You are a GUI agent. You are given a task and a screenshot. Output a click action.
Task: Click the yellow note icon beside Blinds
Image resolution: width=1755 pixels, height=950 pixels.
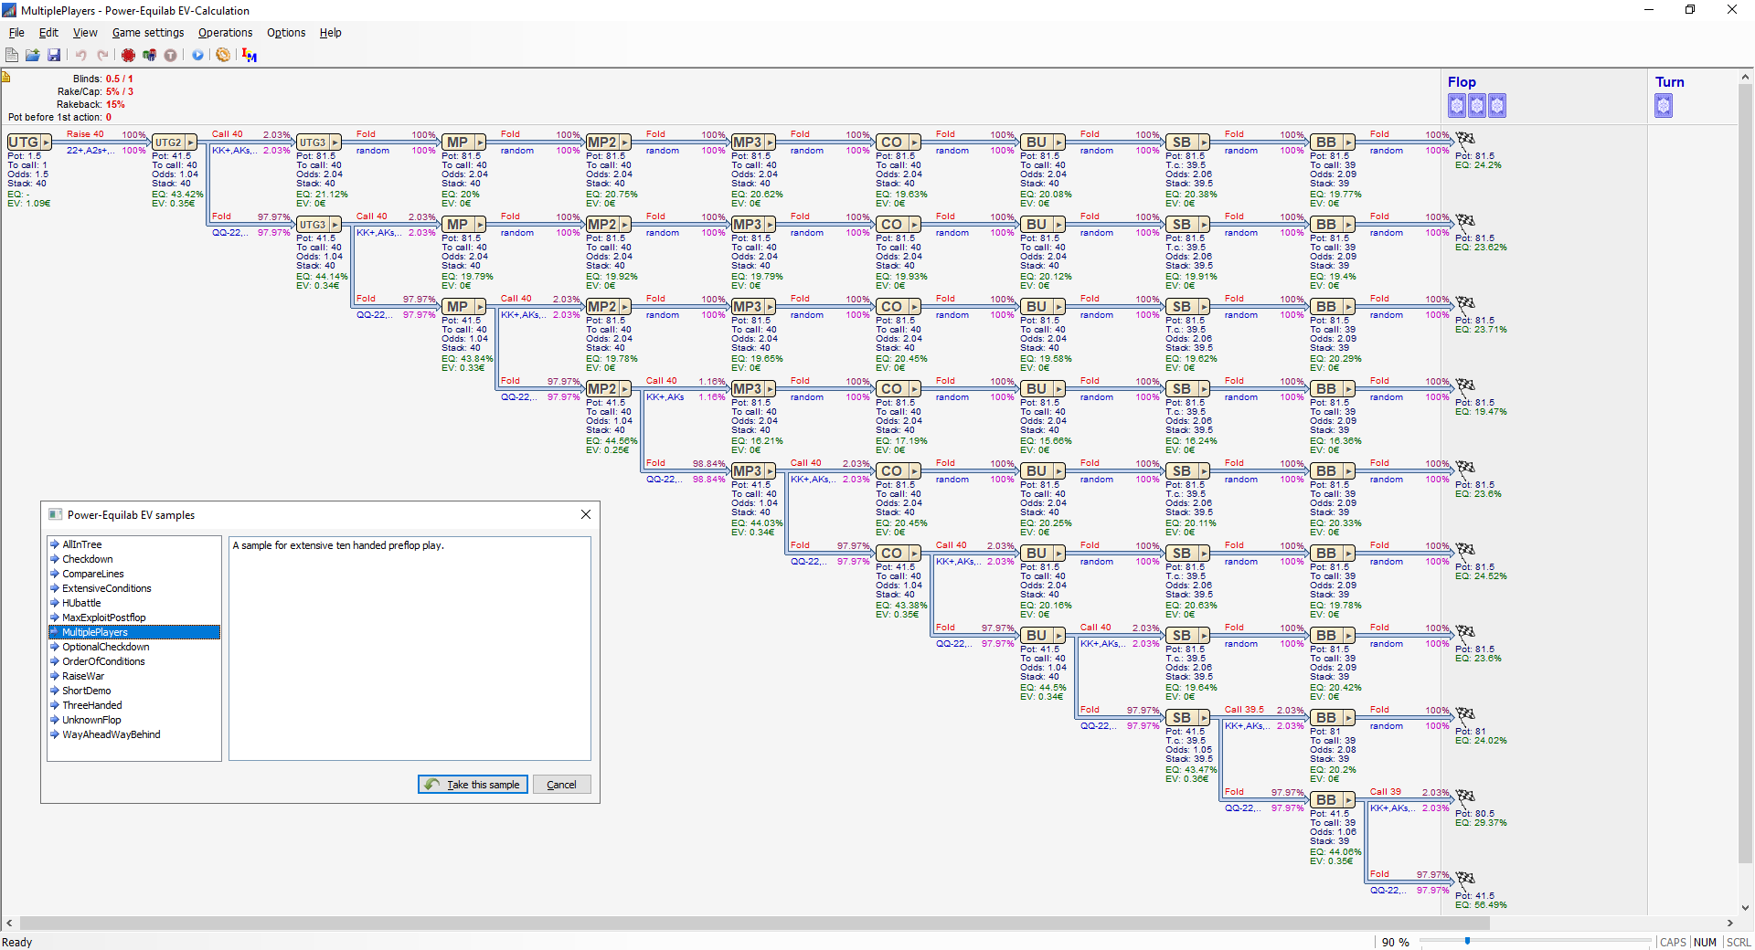click(5, 77)
